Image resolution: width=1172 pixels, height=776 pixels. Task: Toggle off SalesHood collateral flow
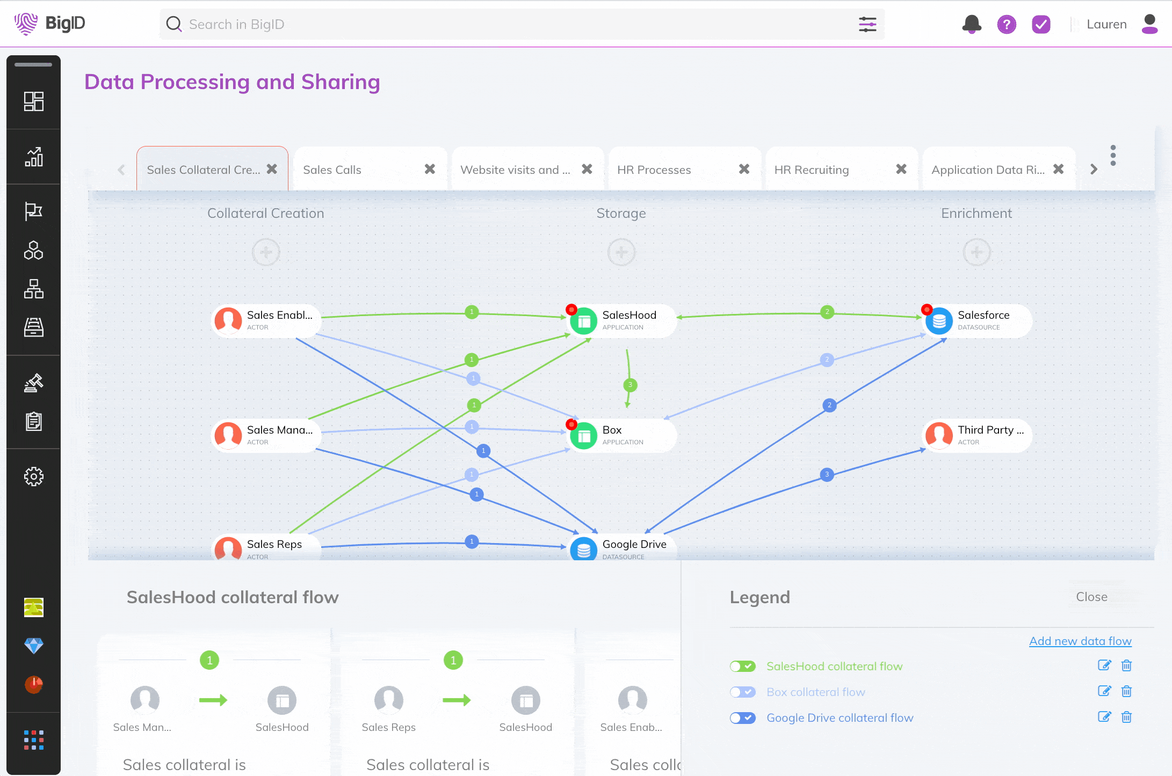coord(742,666)
